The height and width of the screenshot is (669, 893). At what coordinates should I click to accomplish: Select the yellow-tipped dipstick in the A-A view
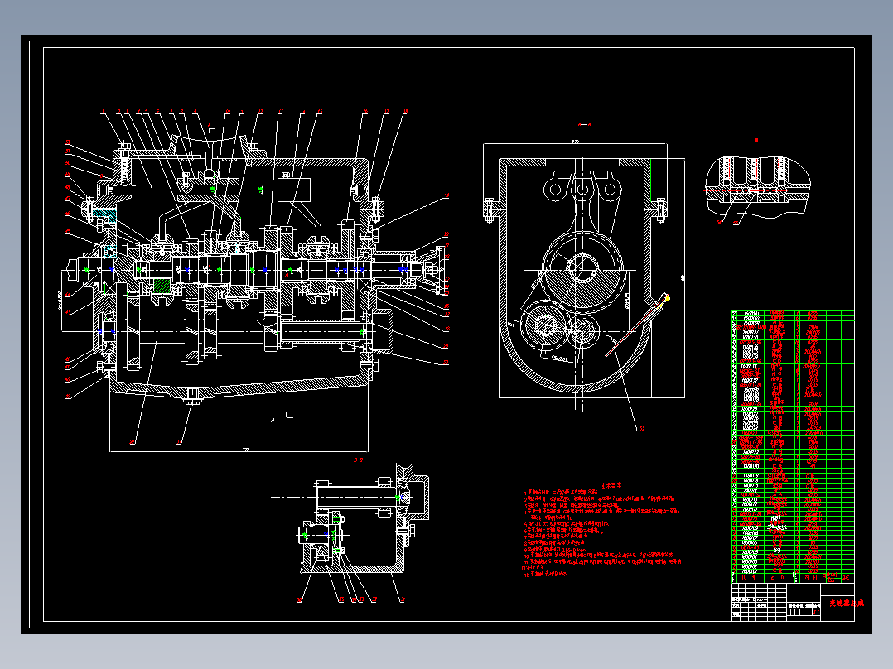[638, 325]
